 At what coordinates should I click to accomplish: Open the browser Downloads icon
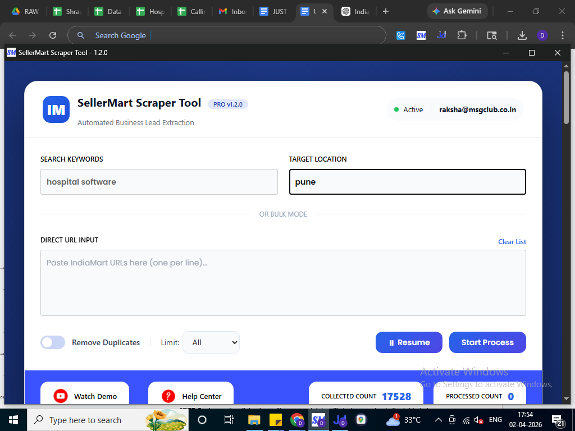[522, 35]
